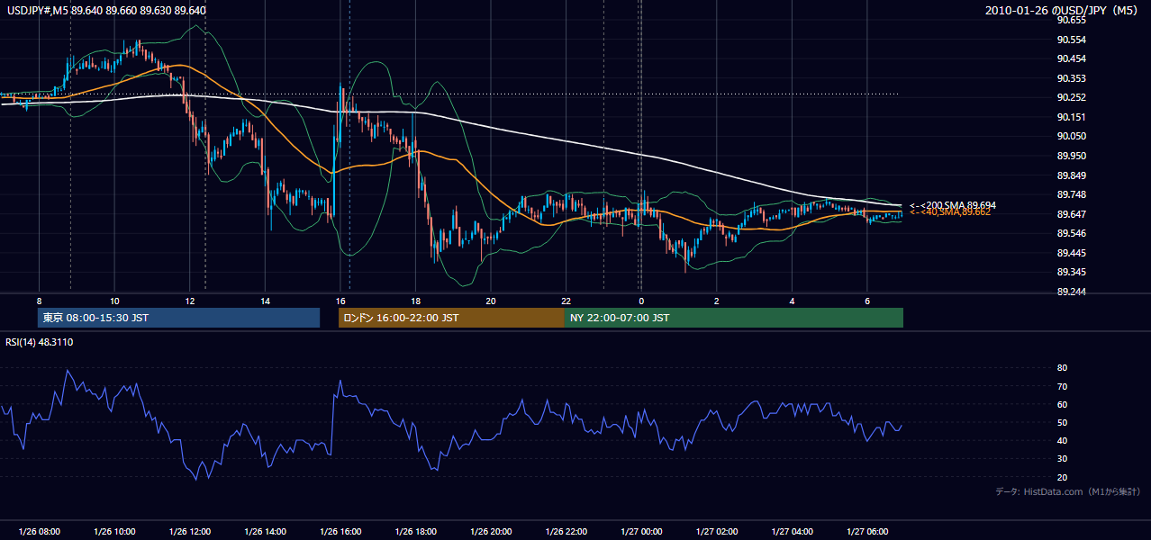Click the 90.050 price axis label
1151x540 pixels.
[x=1071, y=136]
